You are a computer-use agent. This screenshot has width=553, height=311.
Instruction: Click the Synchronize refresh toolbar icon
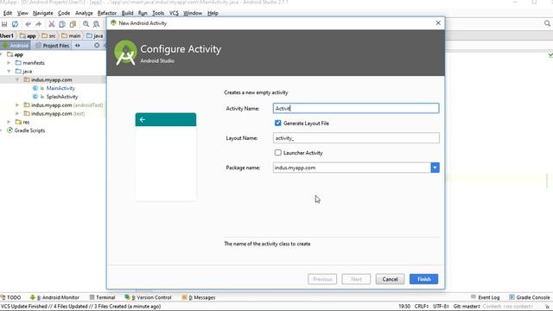(15, 24)
